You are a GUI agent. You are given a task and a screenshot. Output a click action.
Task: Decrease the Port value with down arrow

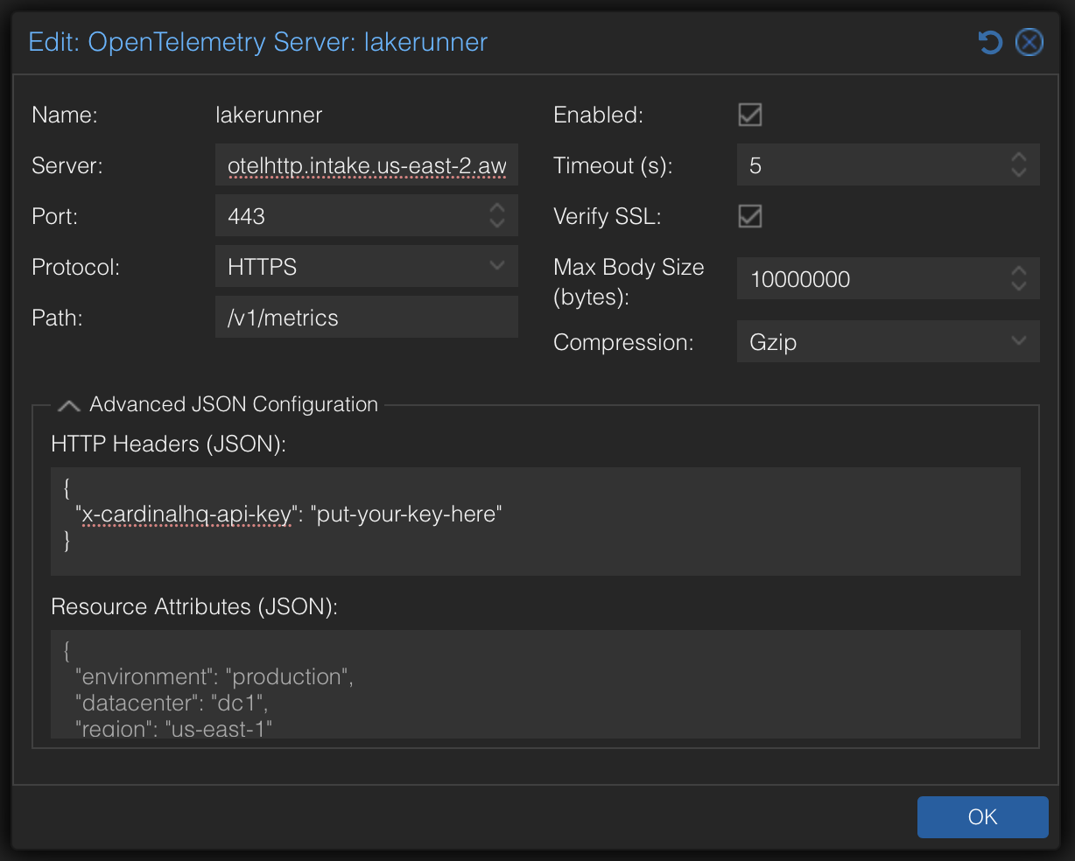point(497,222)
